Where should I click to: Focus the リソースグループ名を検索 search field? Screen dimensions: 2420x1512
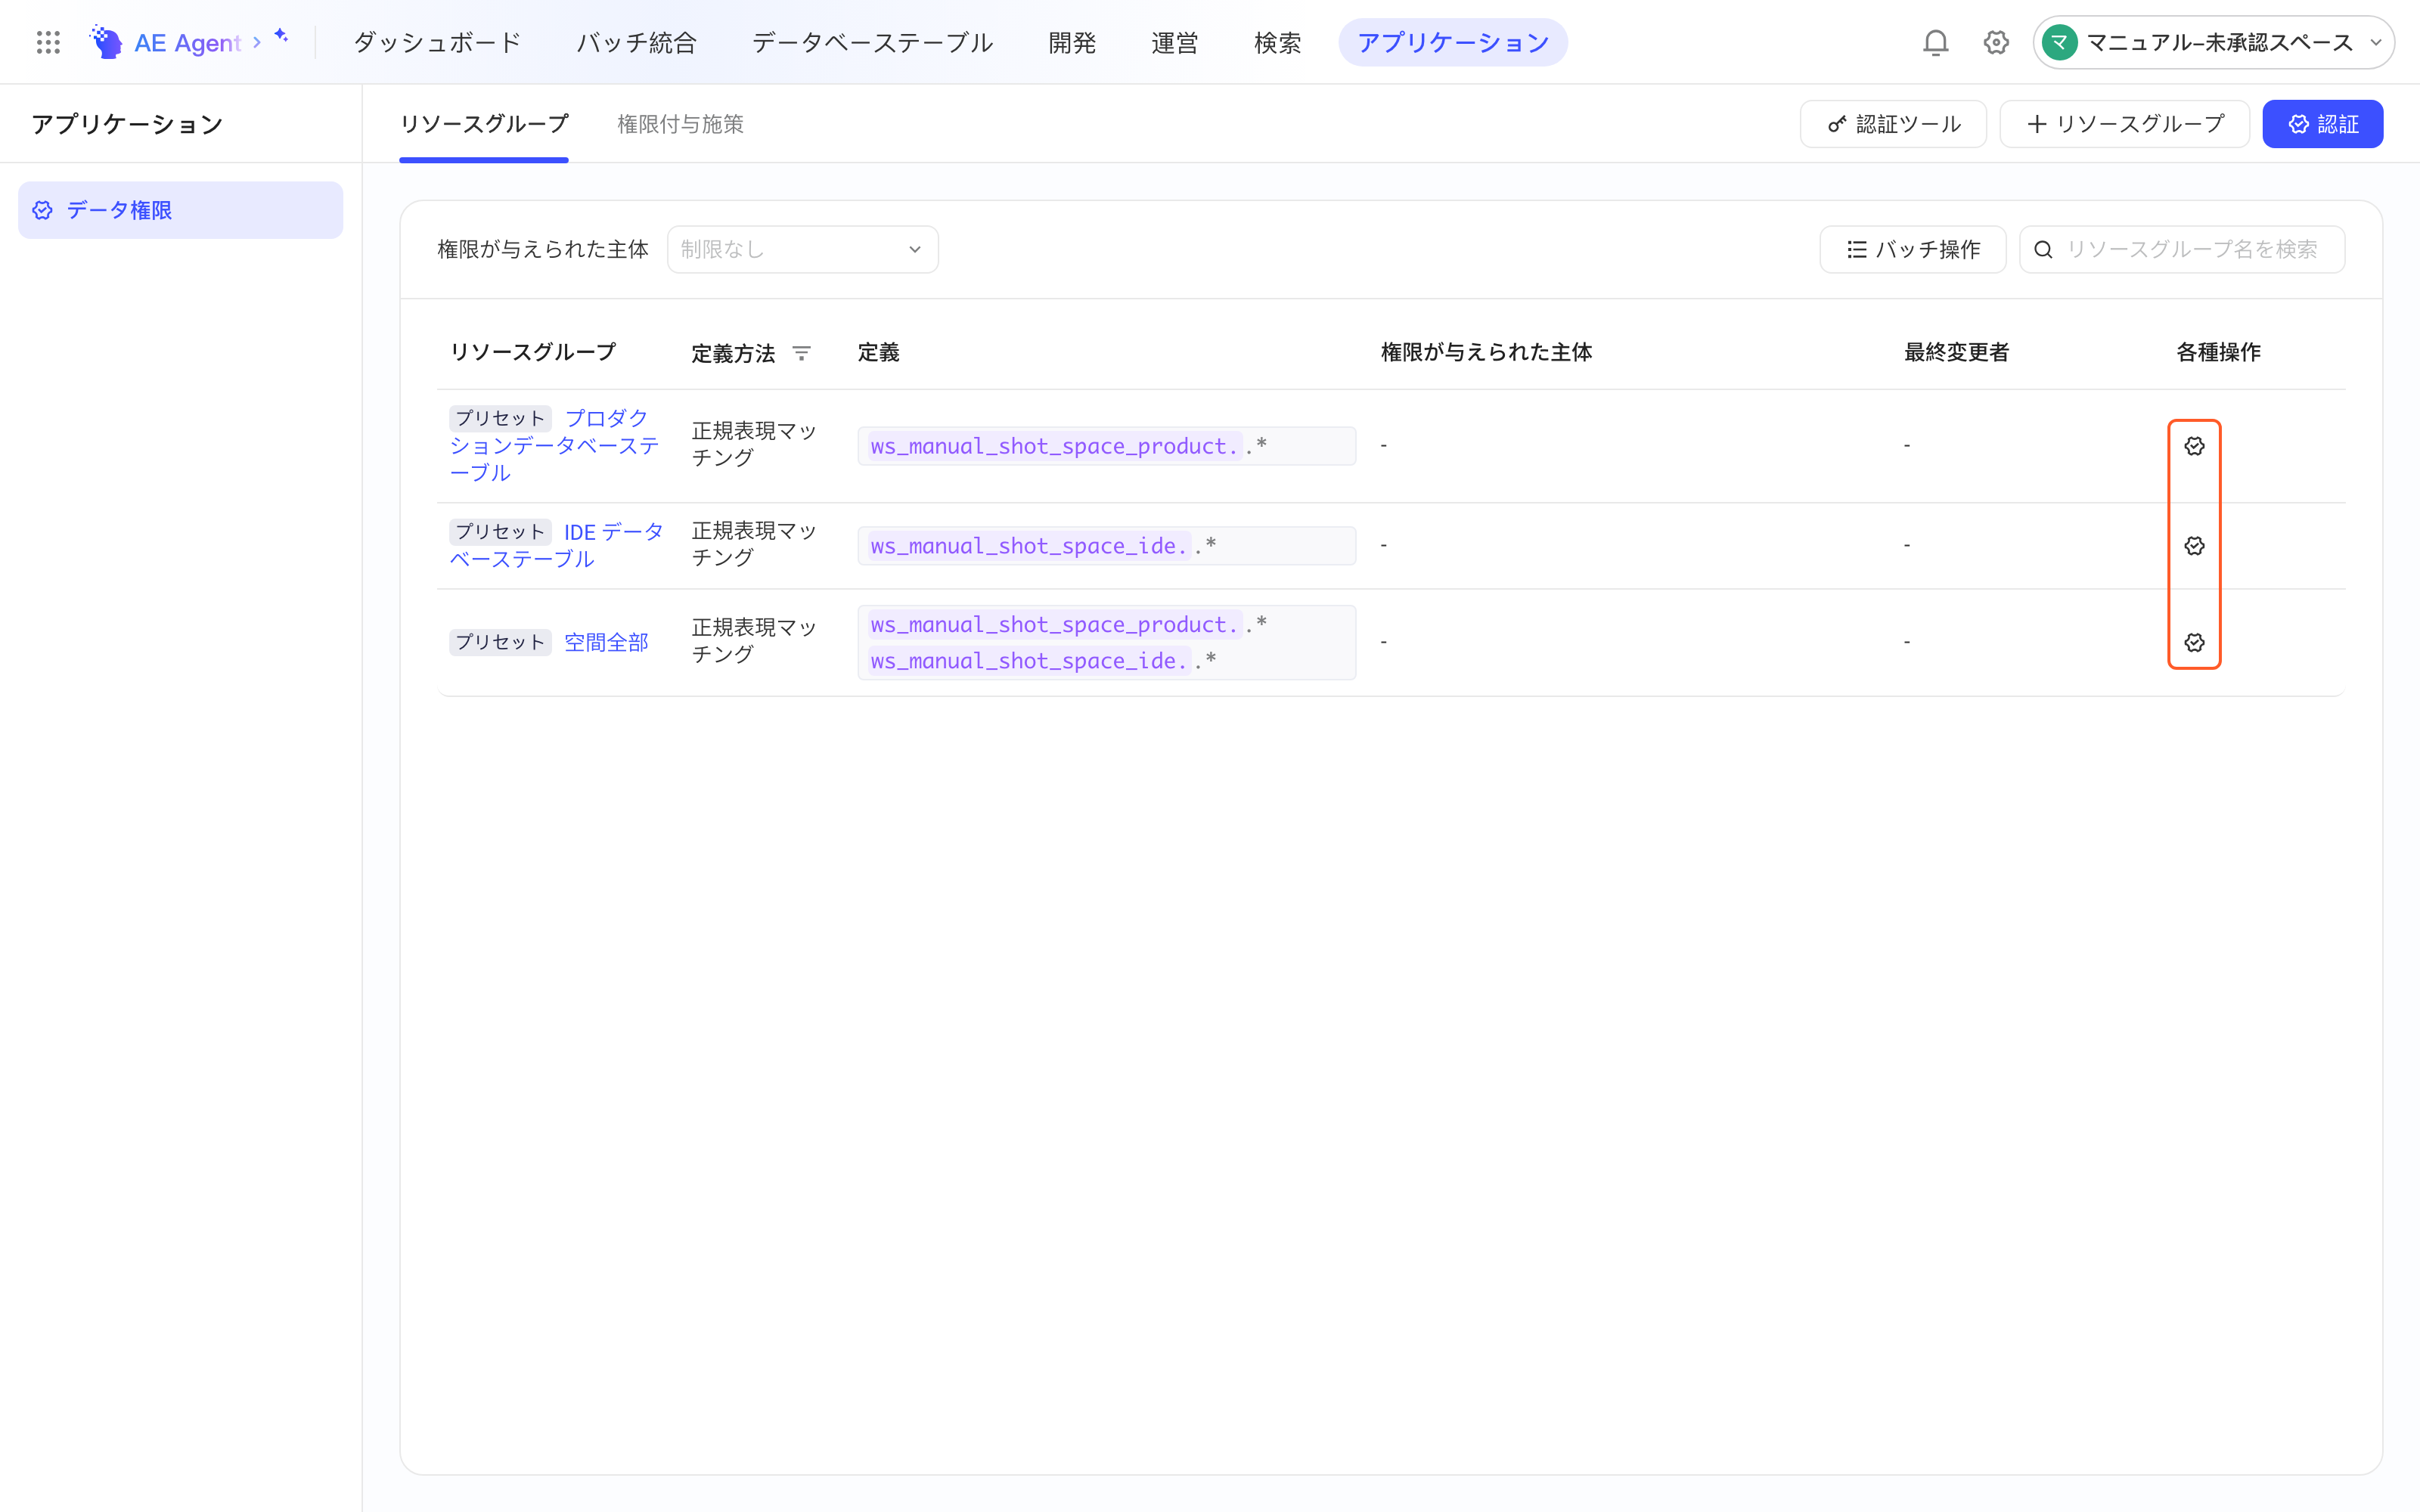coord(2182,249)
